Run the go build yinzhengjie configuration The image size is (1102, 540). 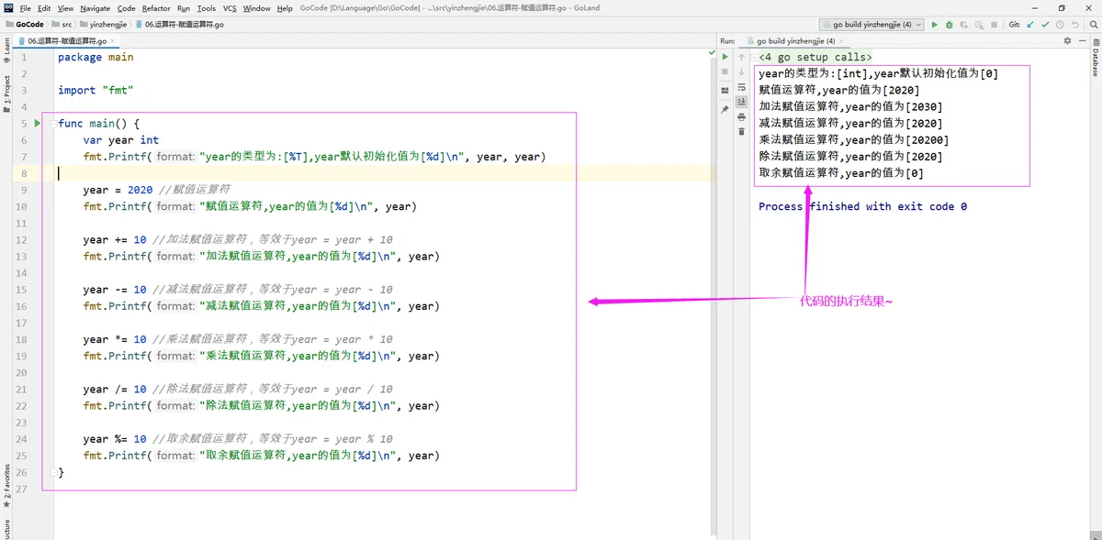(x=935, y=25)
